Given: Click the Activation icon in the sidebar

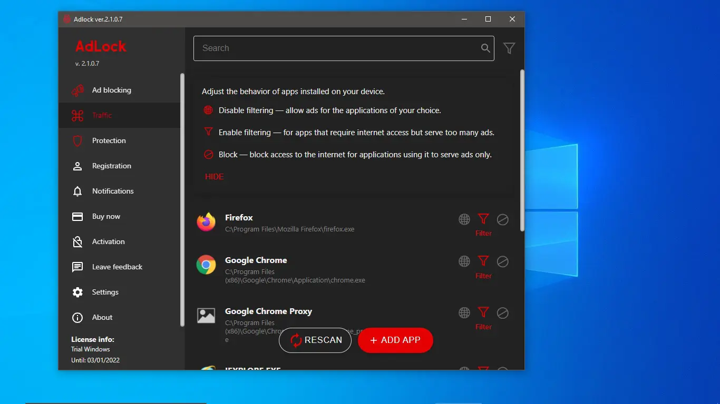Looking at the screenshot, I should [77, 241].
